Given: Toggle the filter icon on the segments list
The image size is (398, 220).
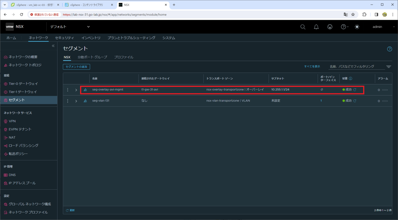Looking at the screenshot, I should [x=388, y=66].
